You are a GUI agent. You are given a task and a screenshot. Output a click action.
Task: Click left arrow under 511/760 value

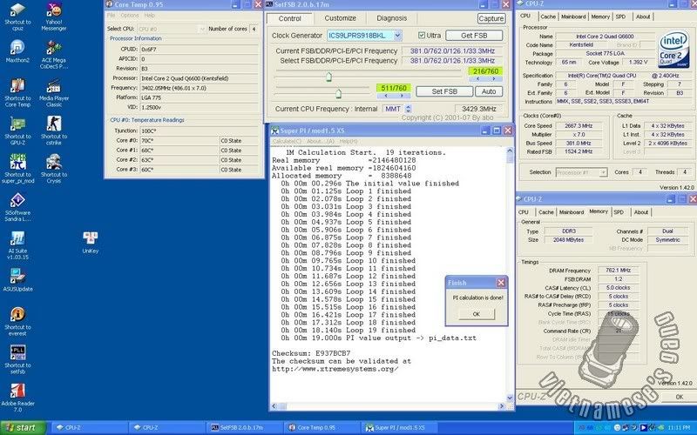pyautogui.click(x=385, y=96)
